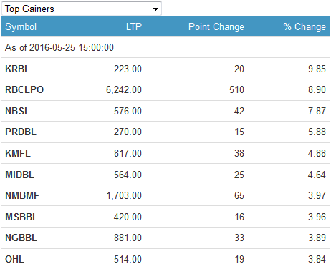Select the Point Change column header

pyautogui.click(x=216, y=26)
